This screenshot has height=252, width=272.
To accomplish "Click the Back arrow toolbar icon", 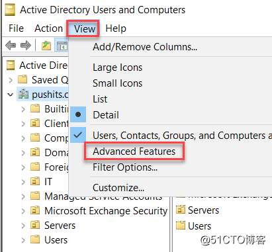I will pos(11,46).
